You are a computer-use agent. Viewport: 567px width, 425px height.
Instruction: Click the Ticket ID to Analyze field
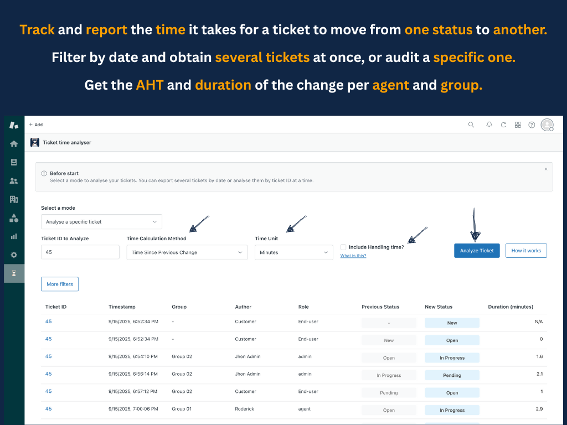coord(80,252)
